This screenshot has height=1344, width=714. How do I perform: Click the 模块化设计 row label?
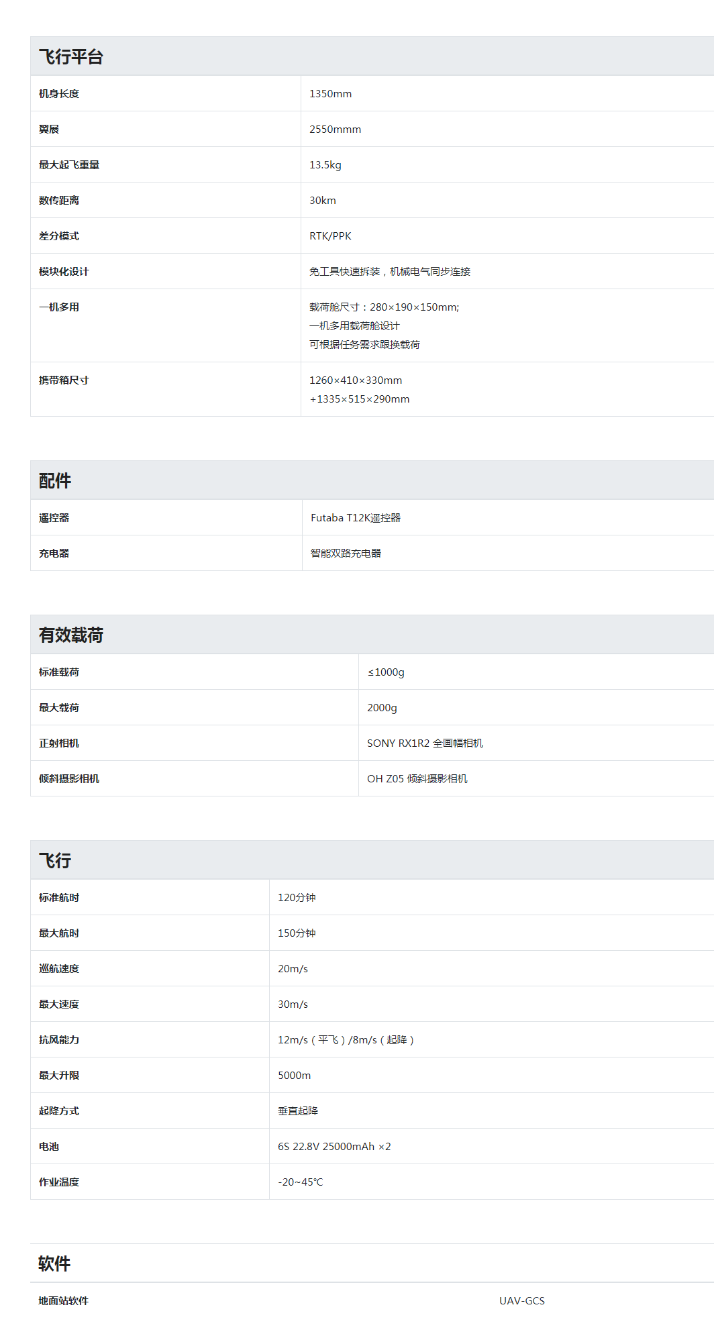[x=64, y=272]
